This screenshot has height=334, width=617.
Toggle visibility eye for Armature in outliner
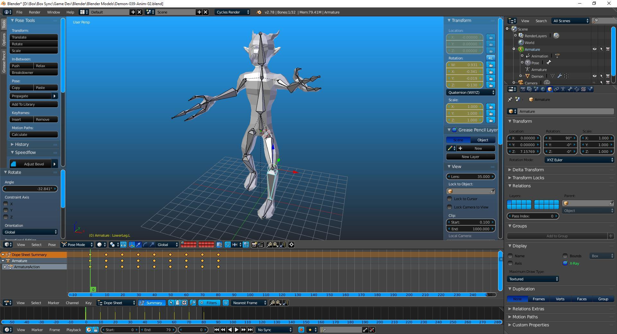(x=595, y=49)
